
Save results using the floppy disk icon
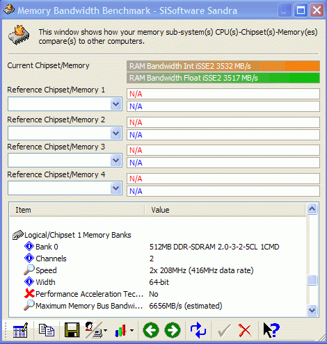(x=72, y=330)
